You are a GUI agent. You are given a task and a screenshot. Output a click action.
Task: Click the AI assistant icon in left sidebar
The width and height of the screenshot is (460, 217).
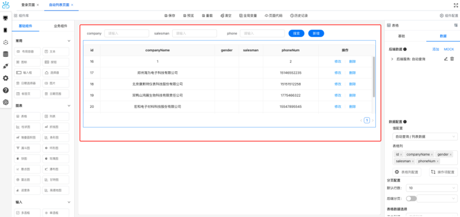[x=6, y=102]
